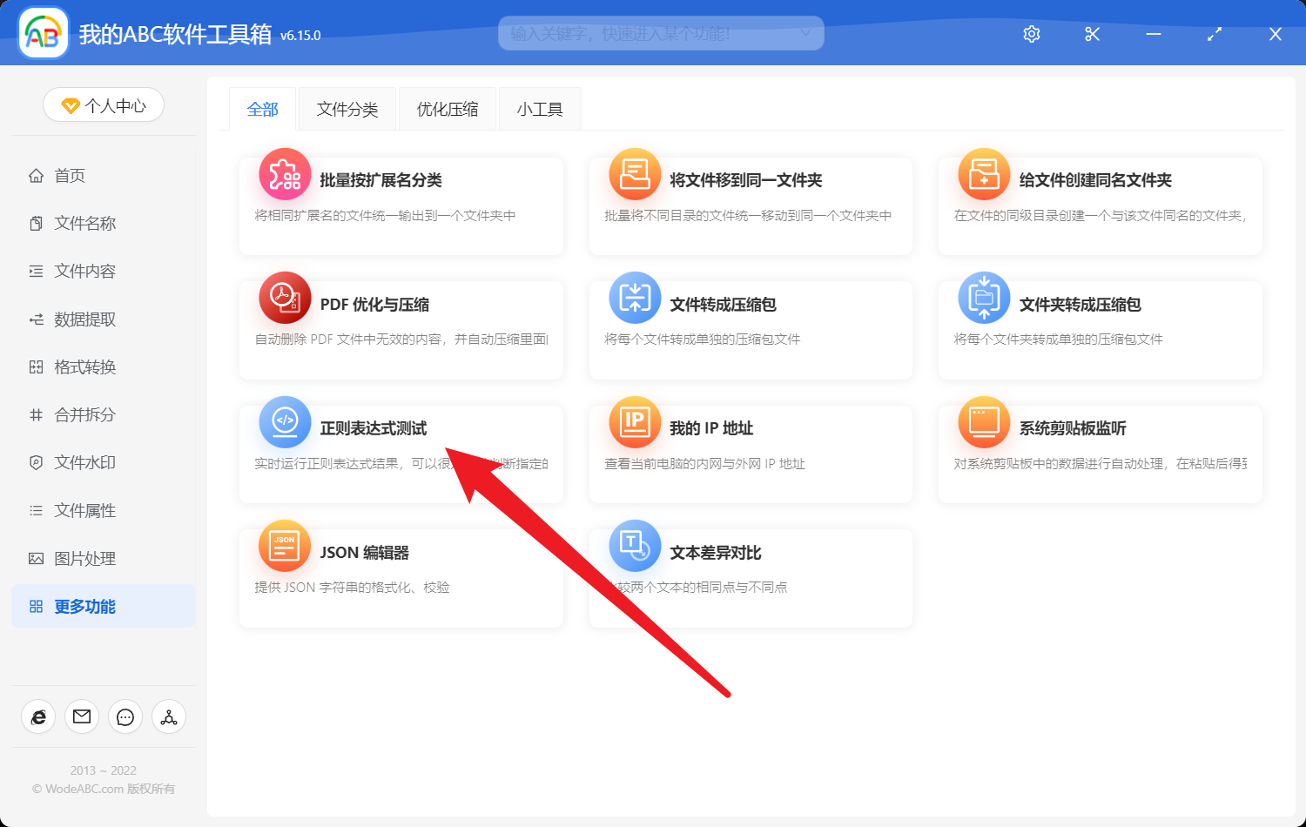The width and height of the screenshot is (1306, 827).
Task: Launch the JSON 编辑器 icon
Action: pyautogui.click(x=285, y=546)
